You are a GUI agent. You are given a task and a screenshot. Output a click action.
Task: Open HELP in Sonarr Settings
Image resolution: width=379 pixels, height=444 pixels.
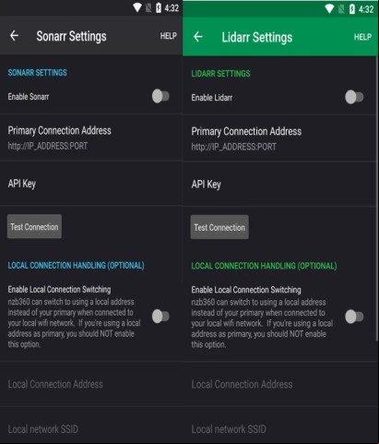tap(169, 36)
